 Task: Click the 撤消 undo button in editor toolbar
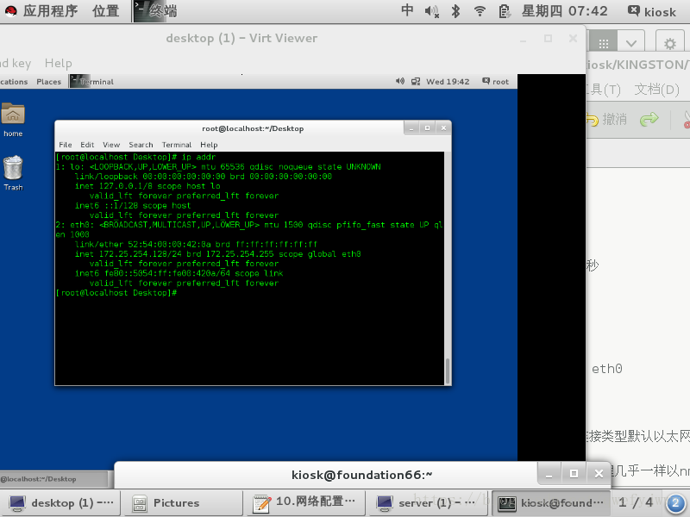(606, 119)
